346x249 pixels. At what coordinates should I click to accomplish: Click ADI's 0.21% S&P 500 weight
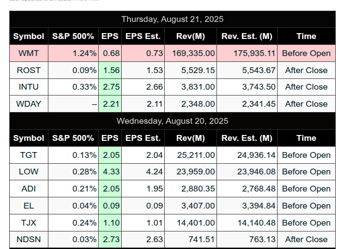(73, 189)
